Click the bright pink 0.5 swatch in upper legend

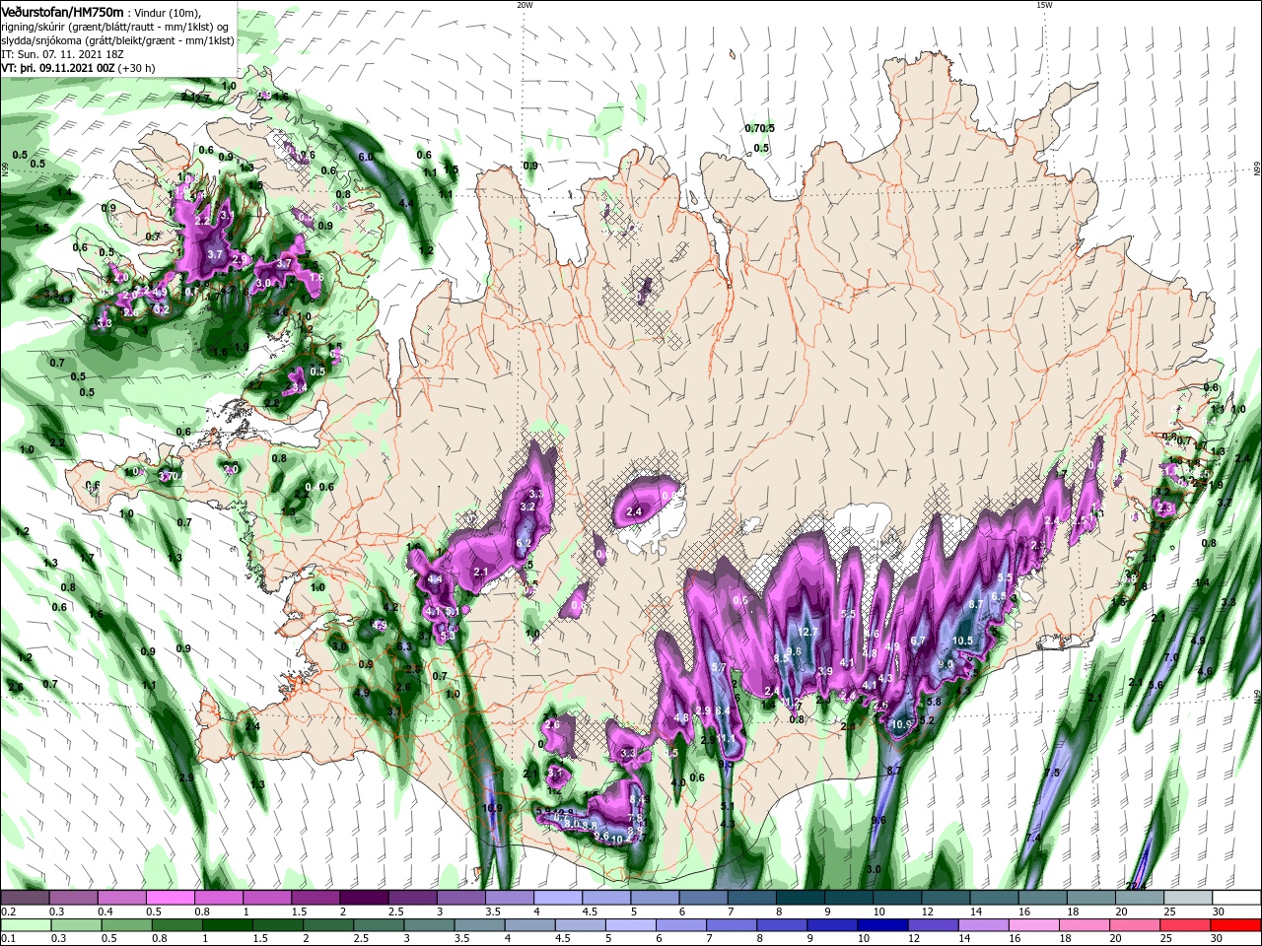click(170, 898)
